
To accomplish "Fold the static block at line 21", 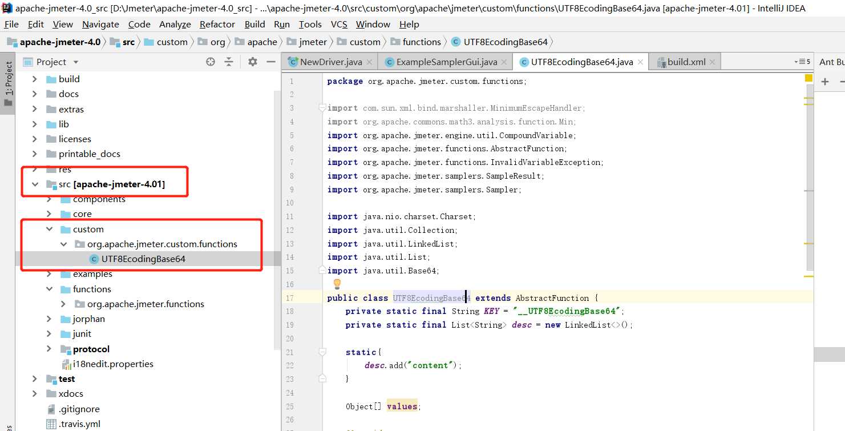I will click(x=322, y=352).
